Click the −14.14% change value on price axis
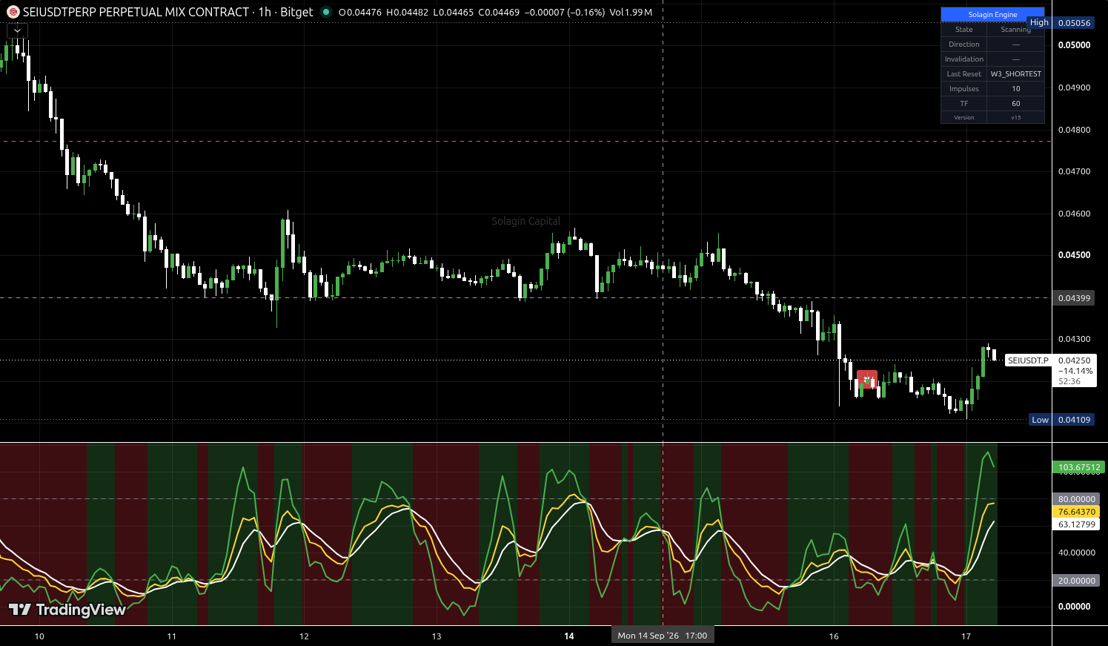 [1075, 371]
